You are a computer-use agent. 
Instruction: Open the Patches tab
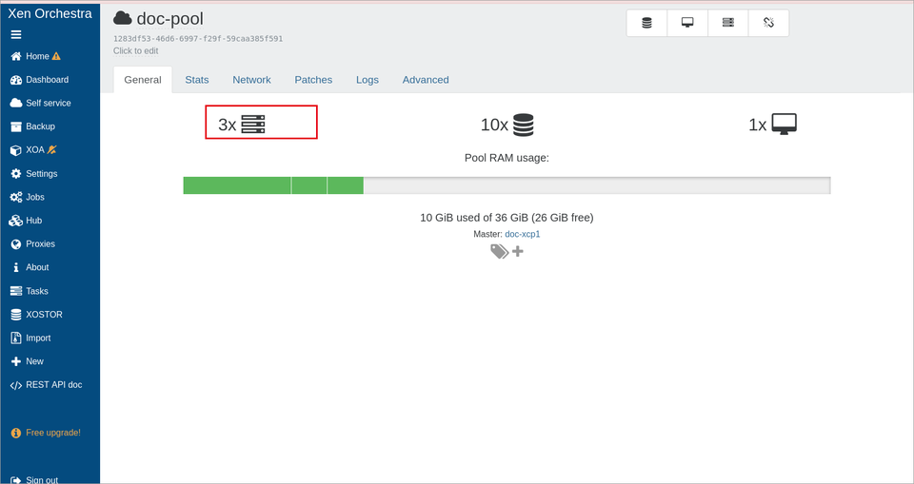(313, 80)
